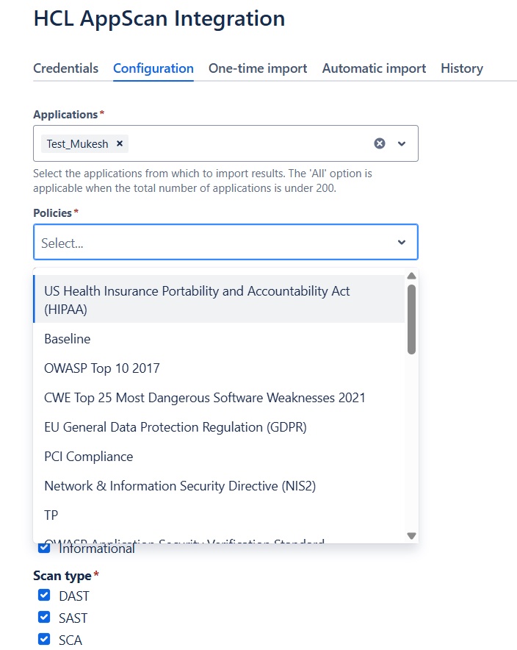Go to the Automatic import tab

coord(374,68)
